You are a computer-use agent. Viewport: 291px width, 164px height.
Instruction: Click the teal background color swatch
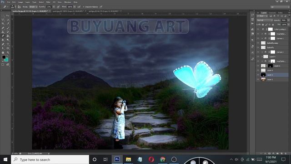[6, 60]
